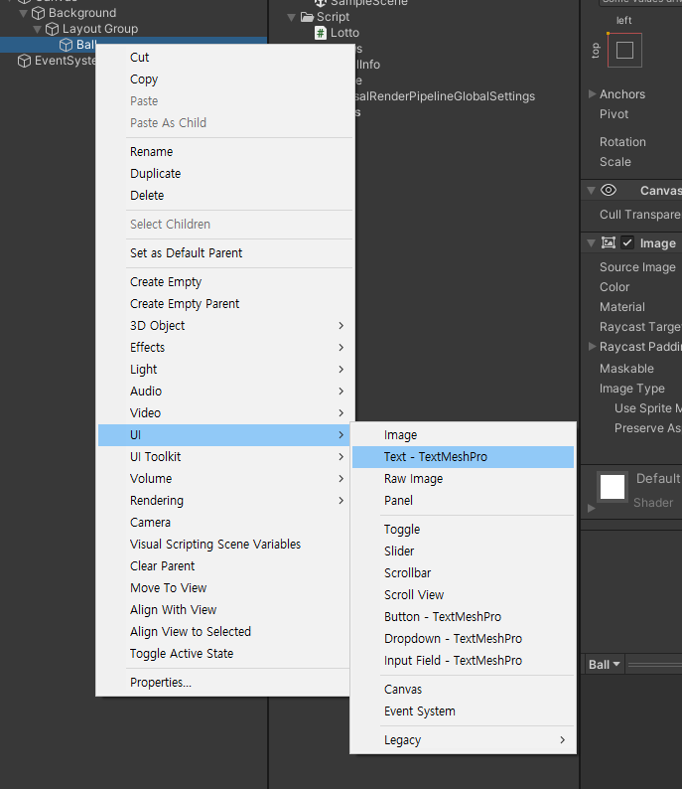The height and width of the screenshot is (789, 682).
Task: Open the UI Toolkit submenu
Action: [x=225, y=457]
